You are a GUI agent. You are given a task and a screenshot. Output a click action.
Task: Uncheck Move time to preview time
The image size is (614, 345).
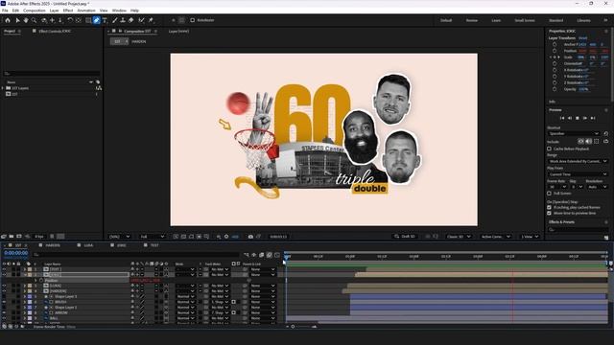[549, 213]
